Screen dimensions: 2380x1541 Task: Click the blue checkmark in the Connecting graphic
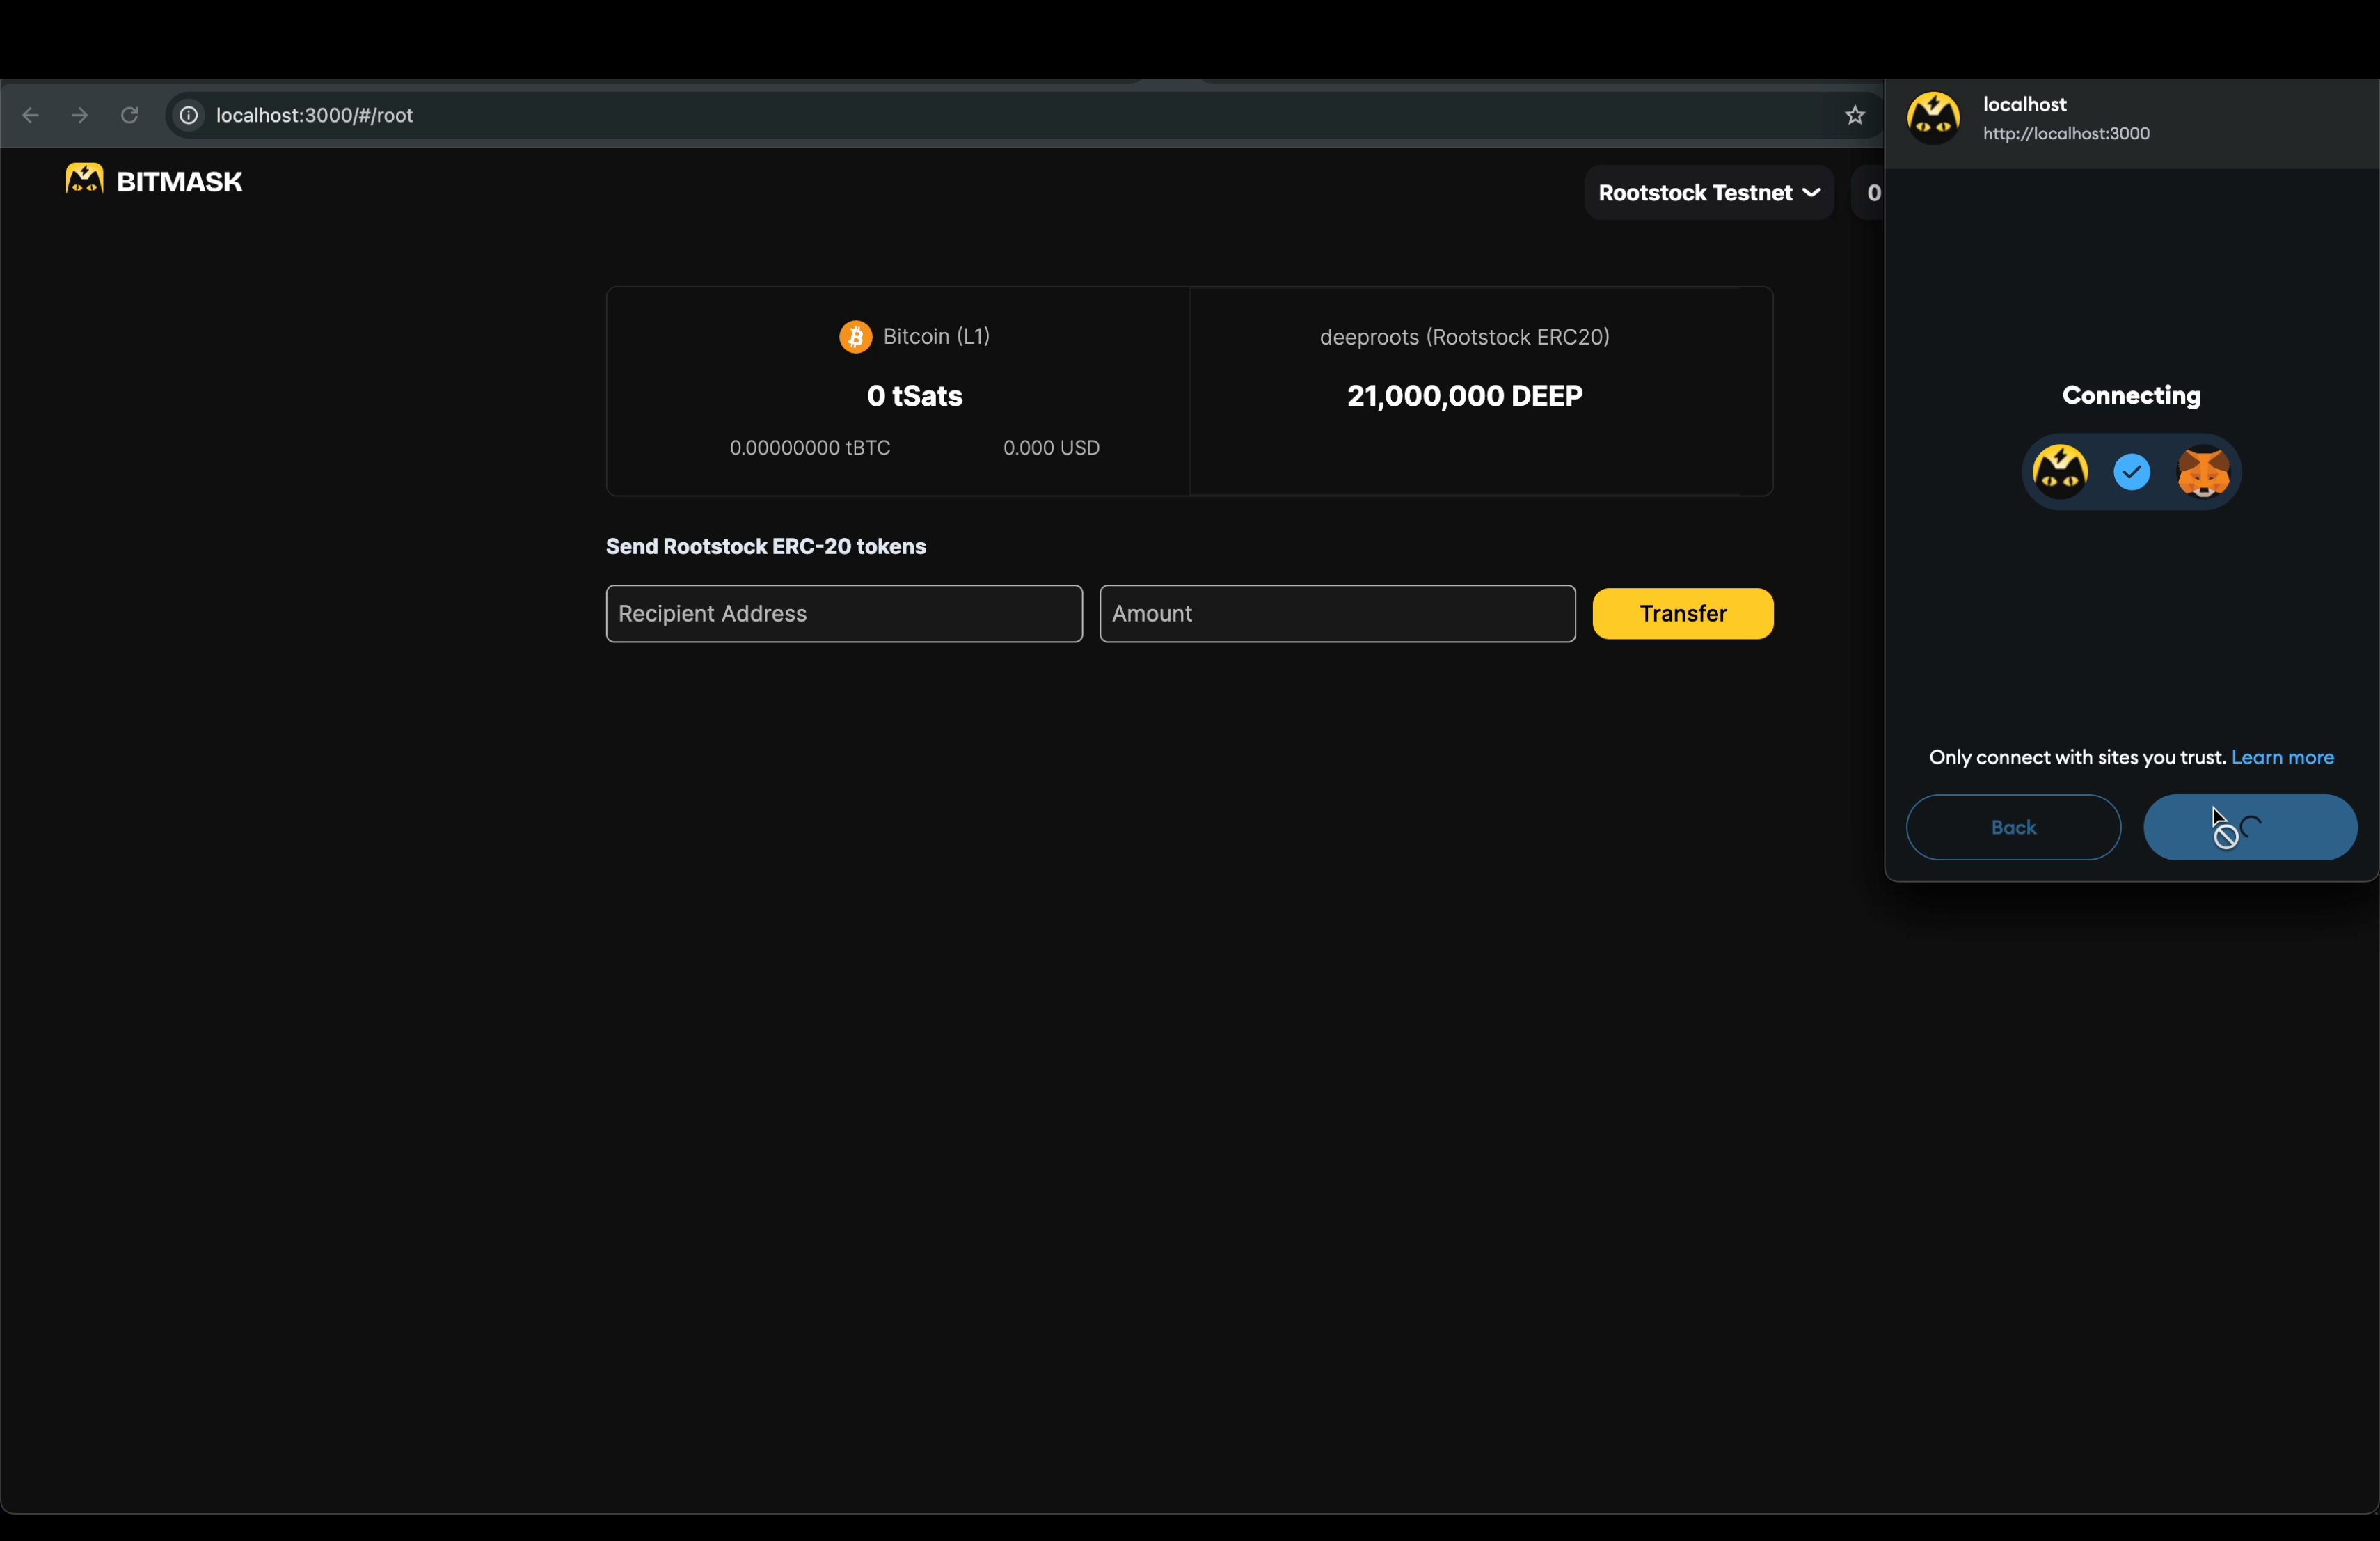[2132, 472]
